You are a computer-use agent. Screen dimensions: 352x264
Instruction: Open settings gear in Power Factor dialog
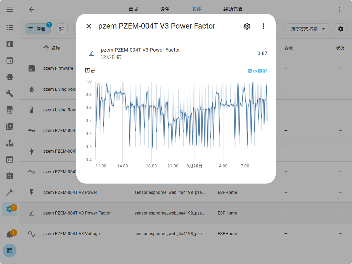[246, 26]
